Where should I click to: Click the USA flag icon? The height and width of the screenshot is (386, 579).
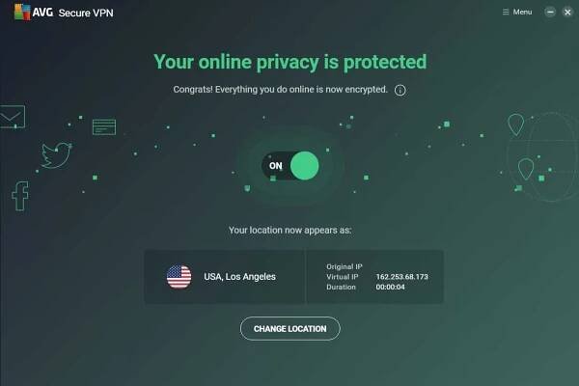coord(179,277)
